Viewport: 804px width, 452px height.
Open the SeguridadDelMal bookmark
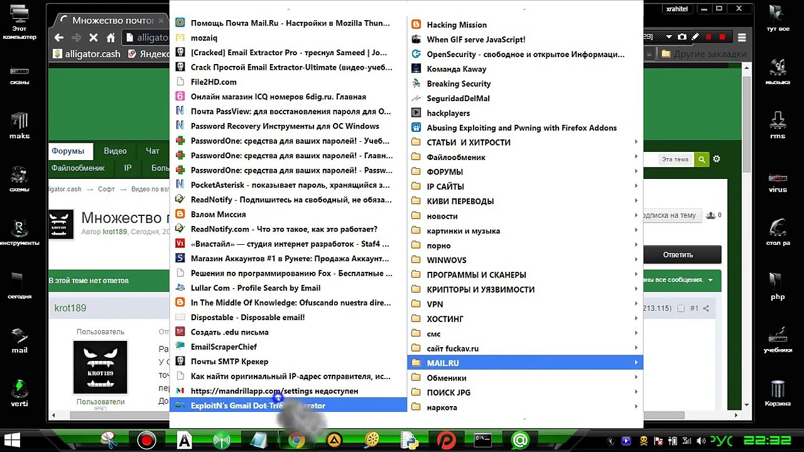pos(525,98)
